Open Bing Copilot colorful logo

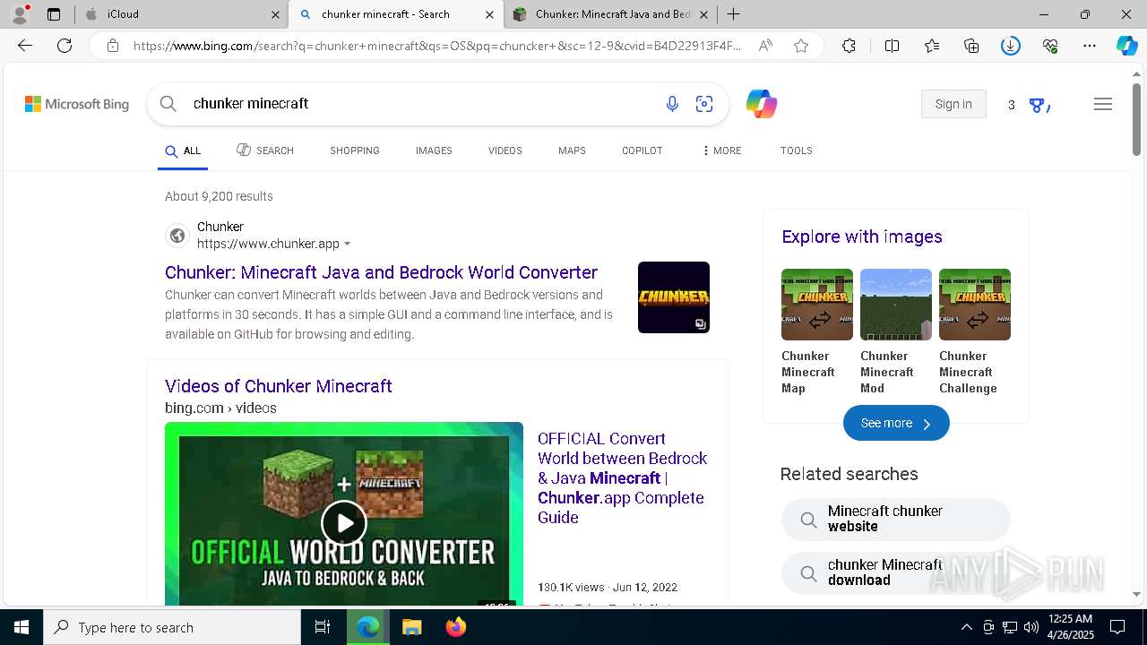(762, 104)
